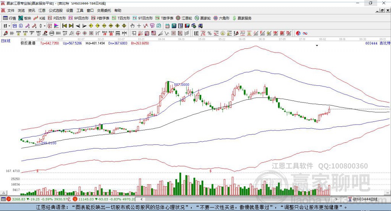The height and width of the screenshot is (211, 391).
Task: Open the 公式选股 menu
Action: pos(56,10)
